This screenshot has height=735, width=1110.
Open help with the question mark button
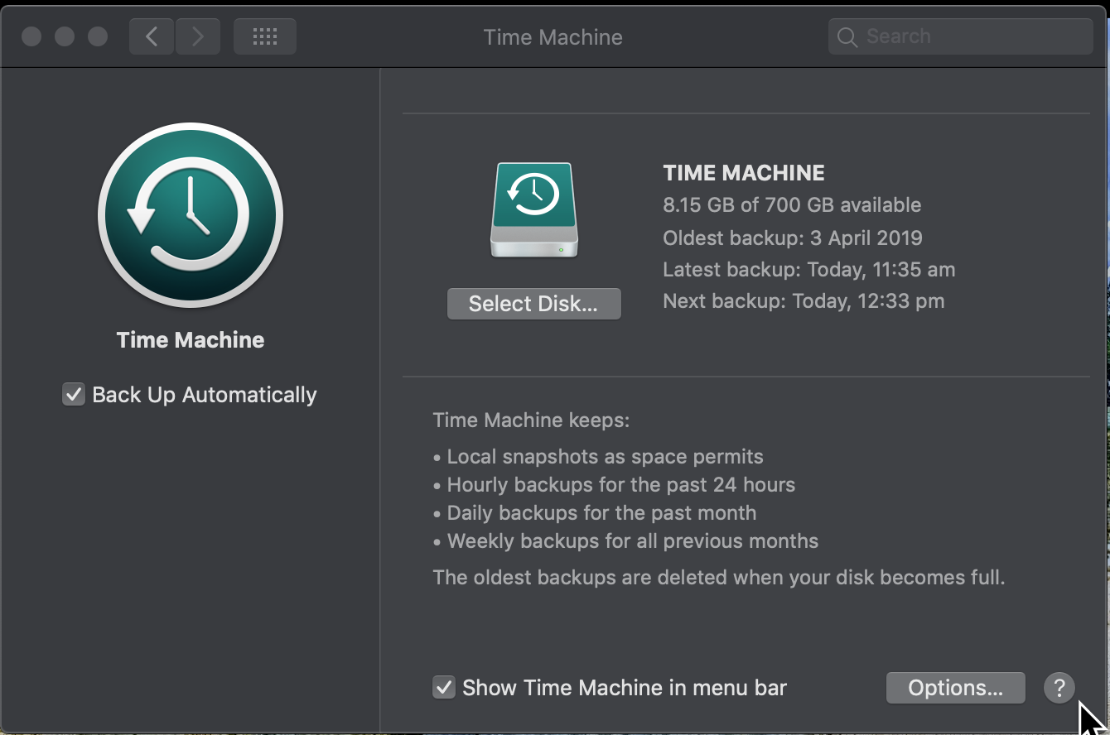click(x=1059, y=688)
